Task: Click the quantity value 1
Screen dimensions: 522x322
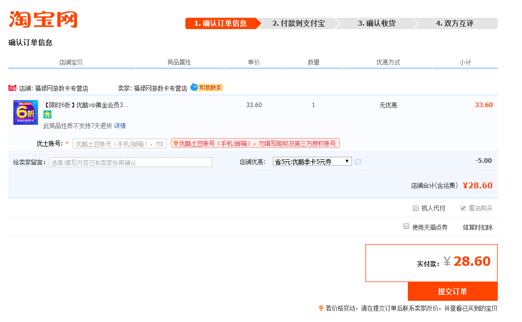Action: coord(313,105)
